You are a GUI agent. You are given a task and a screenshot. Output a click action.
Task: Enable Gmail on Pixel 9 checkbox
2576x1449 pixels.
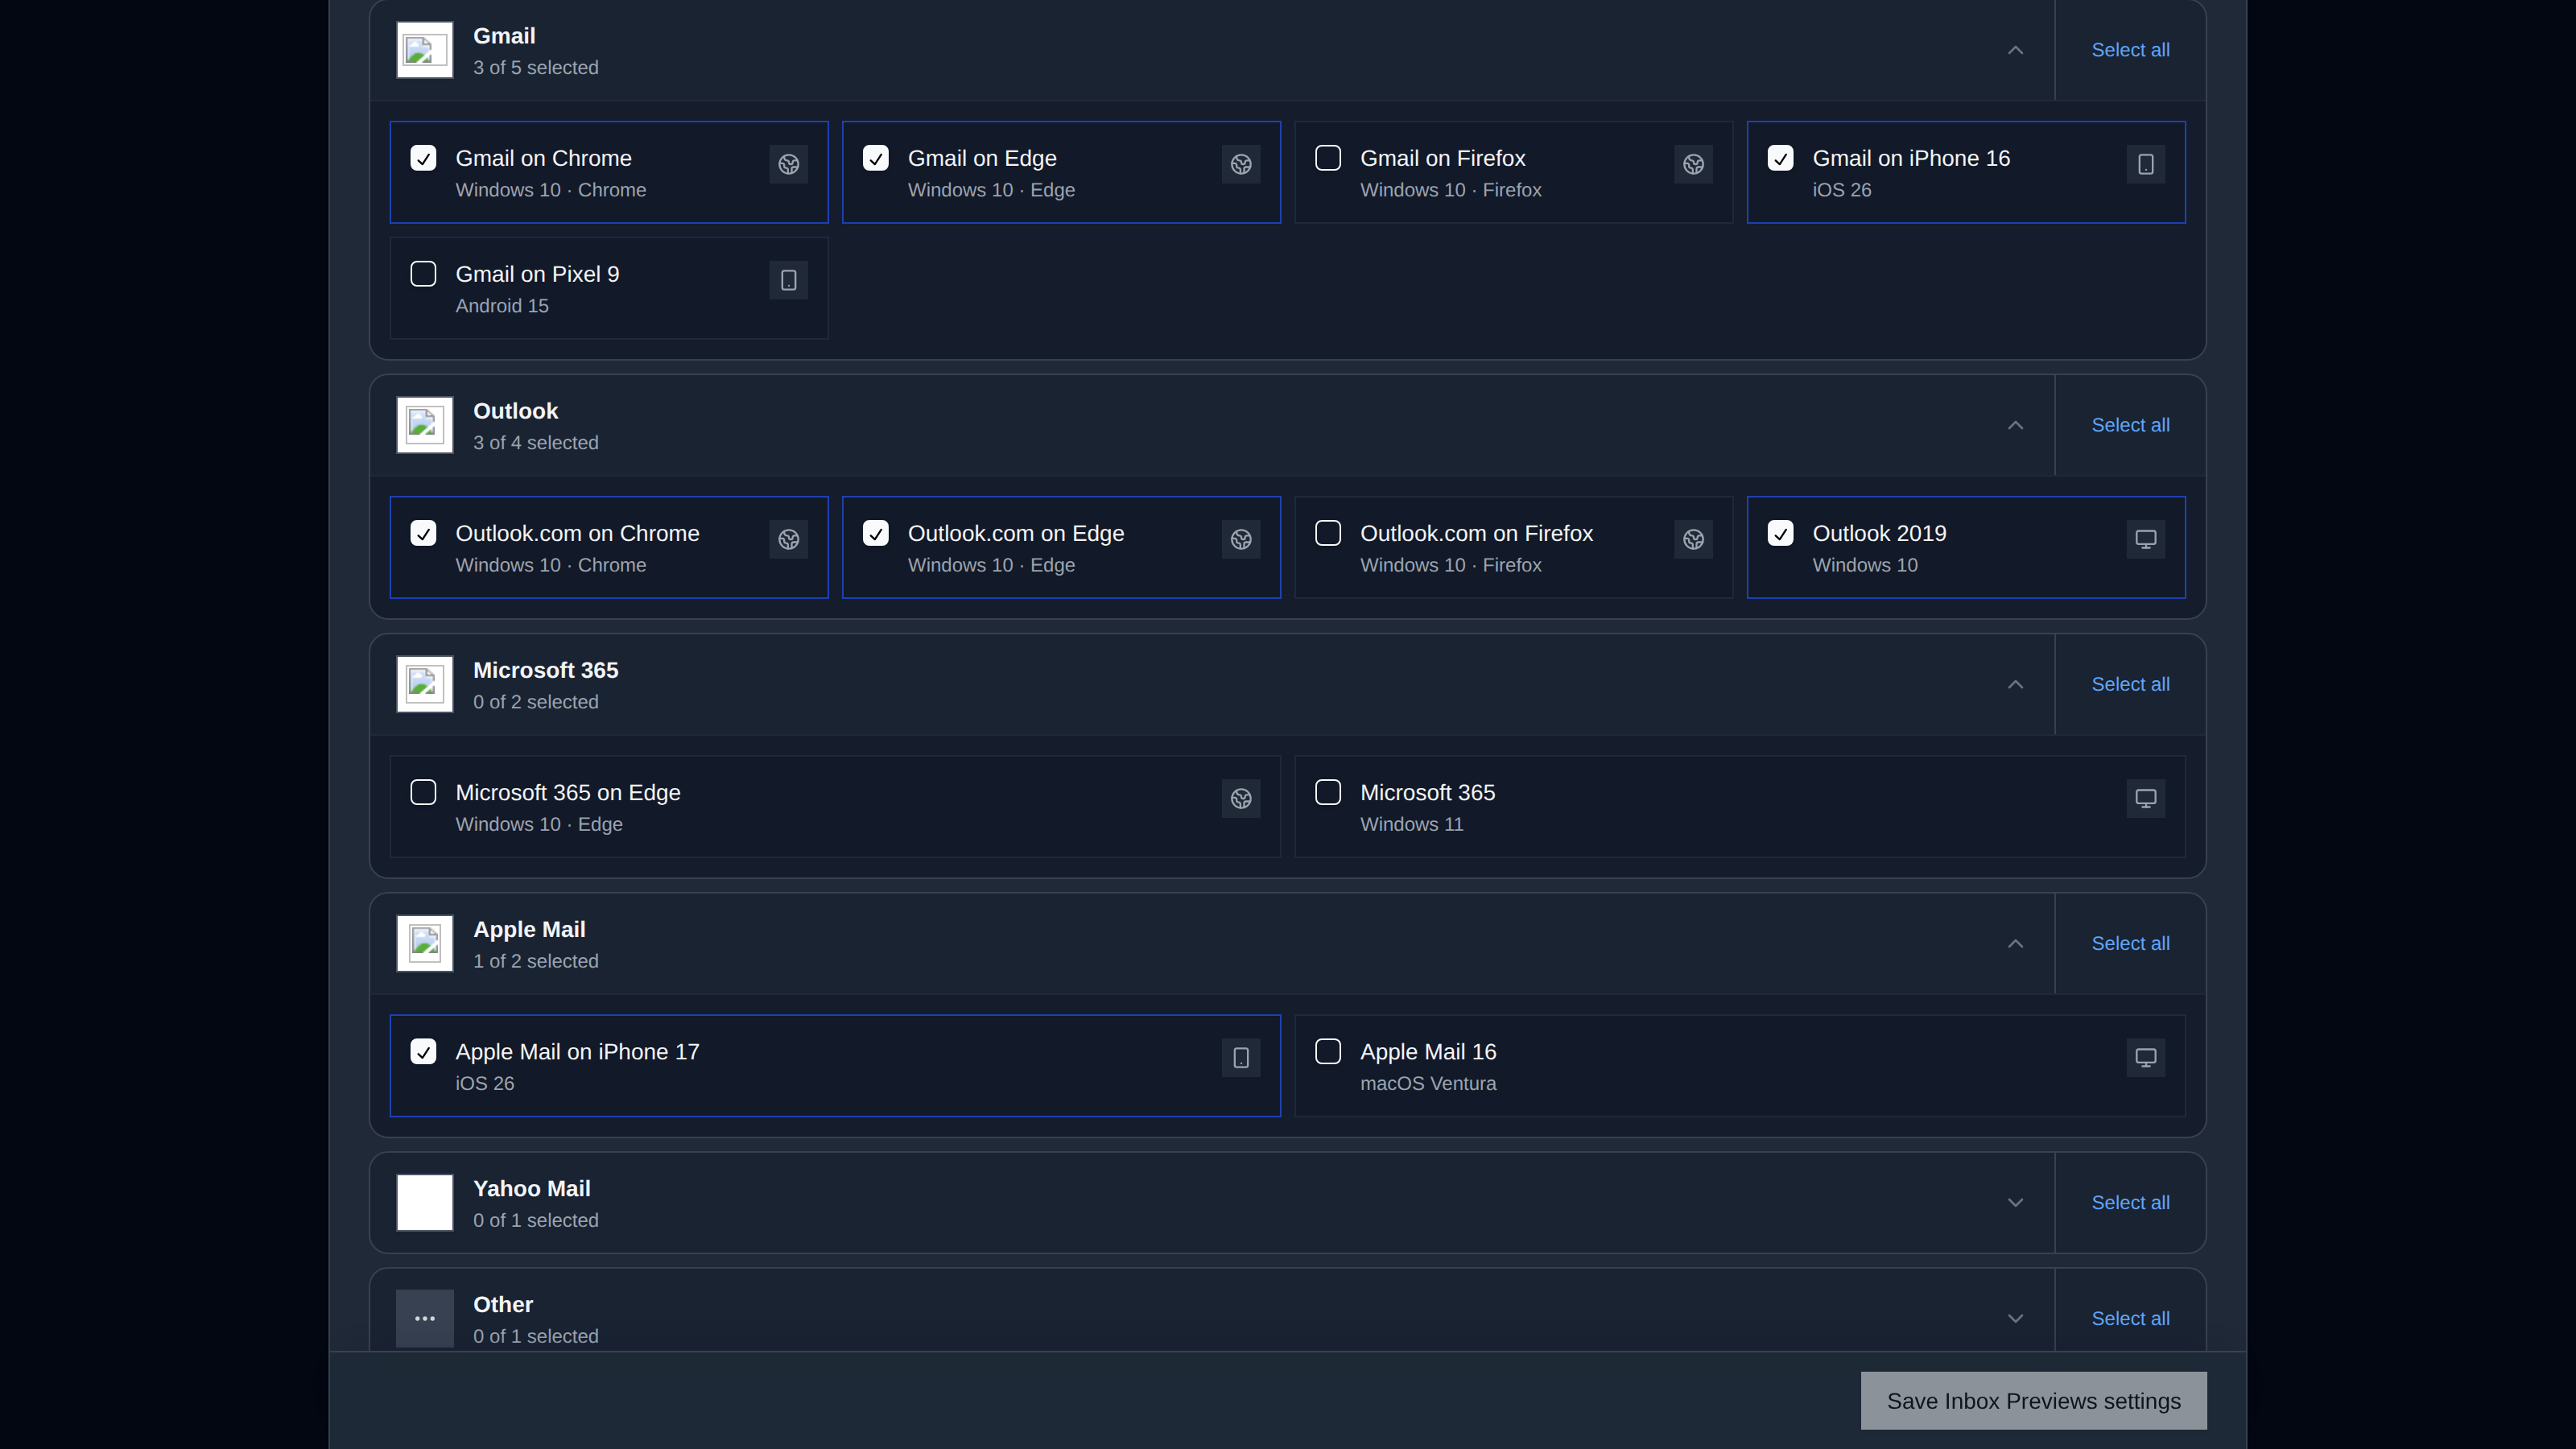pyautogui.click(x=423, y=274)
